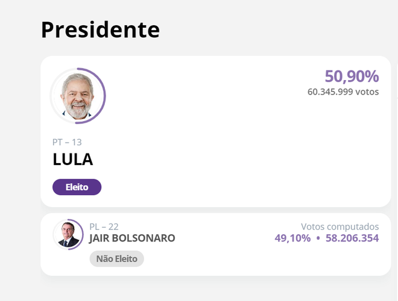
Task: Click the 49,10% vote percentage
Action: [x=292, y=238]
